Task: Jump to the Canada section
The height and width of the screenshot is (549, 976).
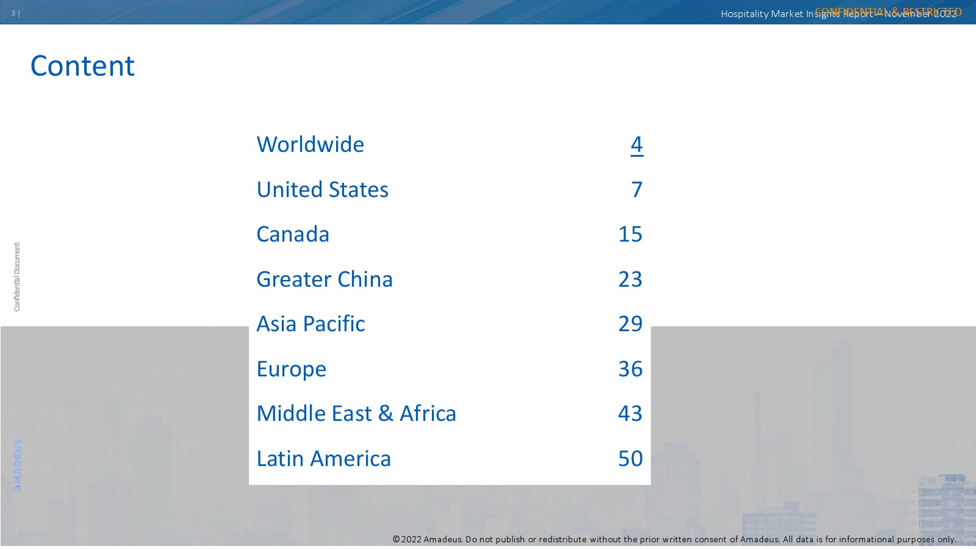Action: pos(293,234)
